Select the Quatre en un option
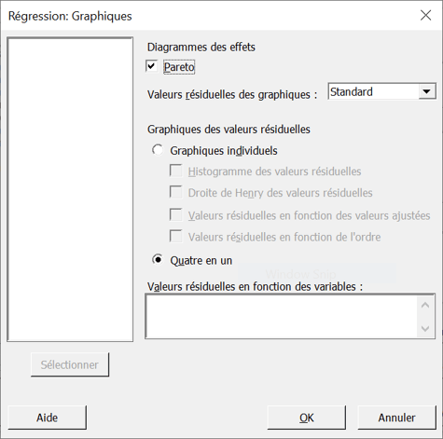Image resolution: width=443 pixels, height=439 pixels. 158,259
